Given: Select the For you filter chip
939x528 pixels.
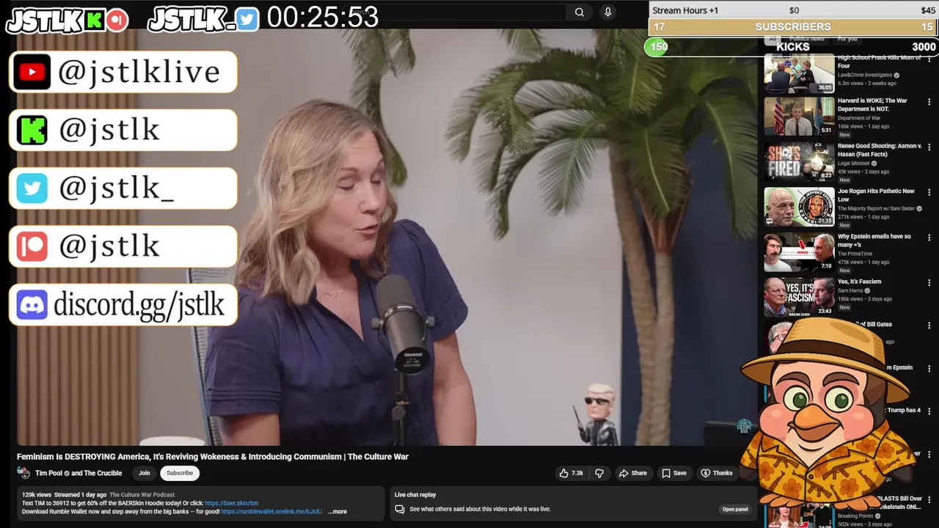Looking at the screenshot, I should click(x=847, y=39).
